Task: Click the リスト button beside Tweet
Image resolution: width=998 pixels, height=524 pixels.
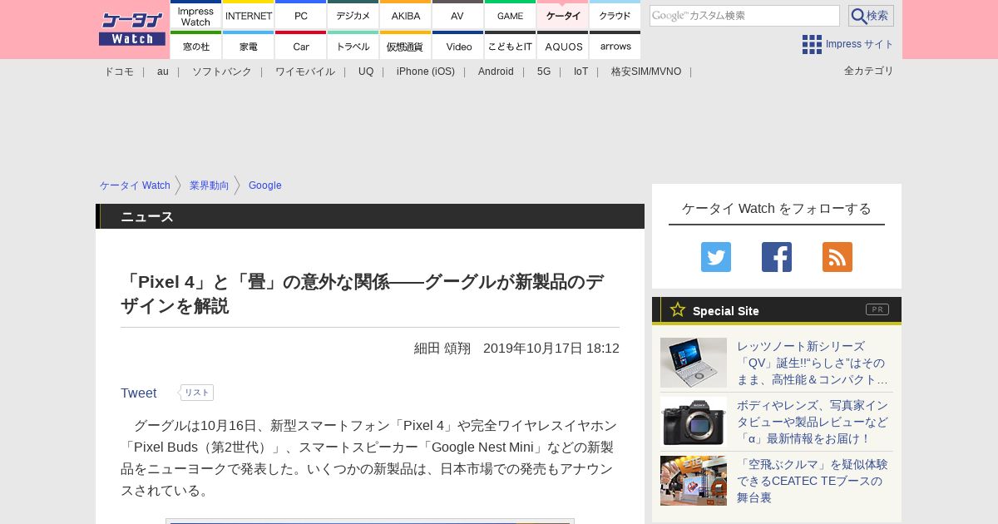Action: click(x=197, y=393)
